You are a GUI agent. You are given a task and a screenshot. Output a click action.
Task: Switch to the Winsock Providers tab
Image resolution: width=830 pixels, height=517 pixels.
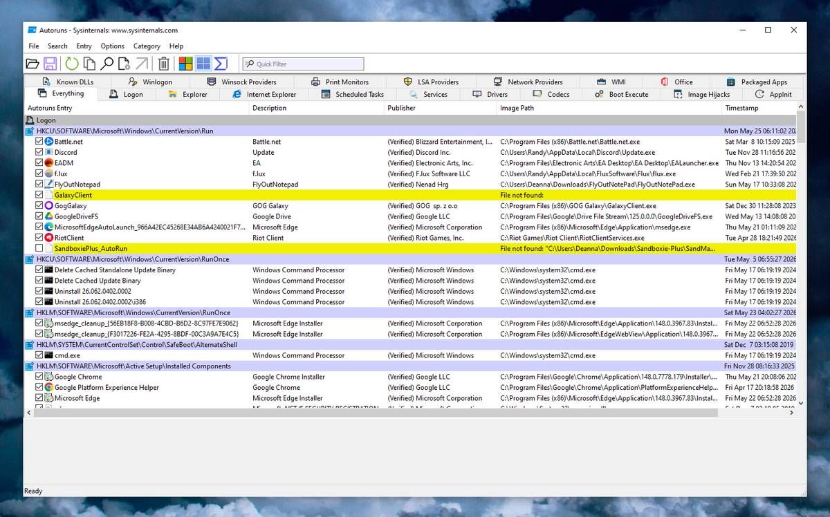pyautogui.click(x=241, y=82)
